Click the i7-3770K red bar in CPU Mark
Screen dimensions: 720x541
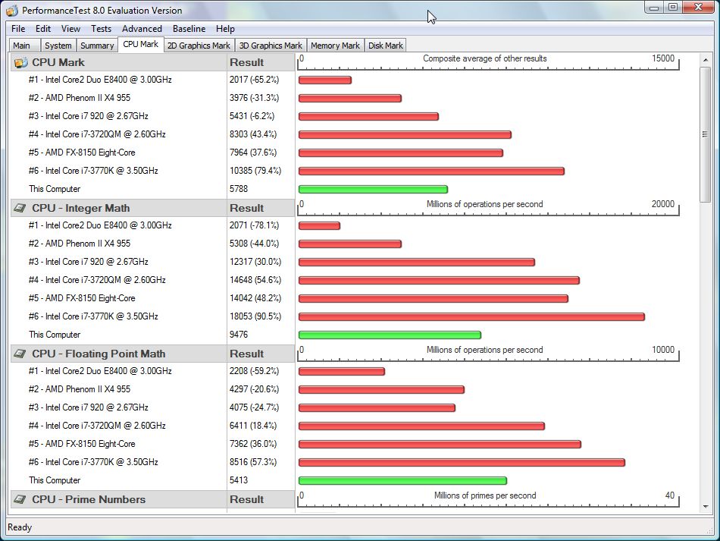(431, 171)
